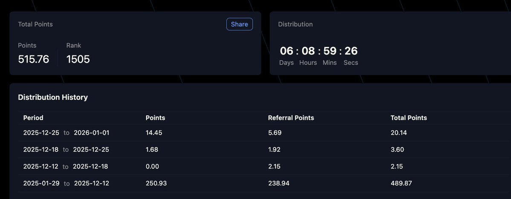Screen dimensions: 511x199
Task: Click the countdown Hours value 08
Action: click(x=308, y=51)
